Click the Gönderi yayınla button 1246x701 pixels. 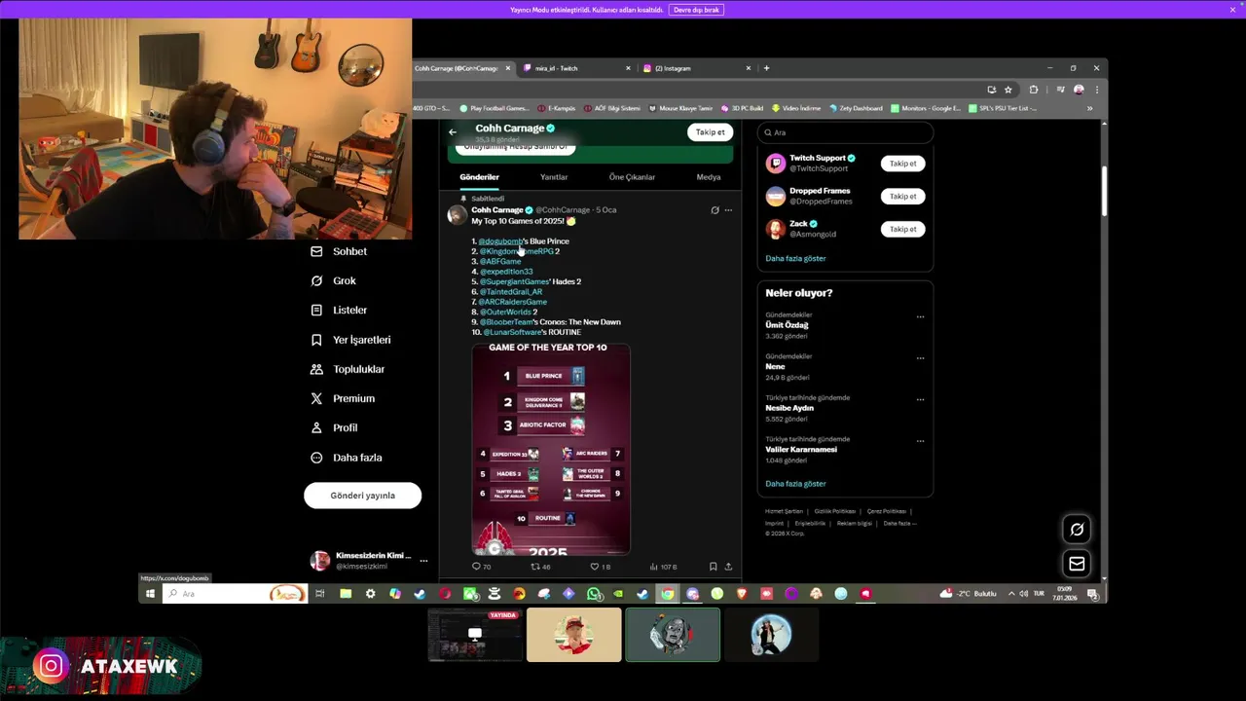click(x=362, y=496)
